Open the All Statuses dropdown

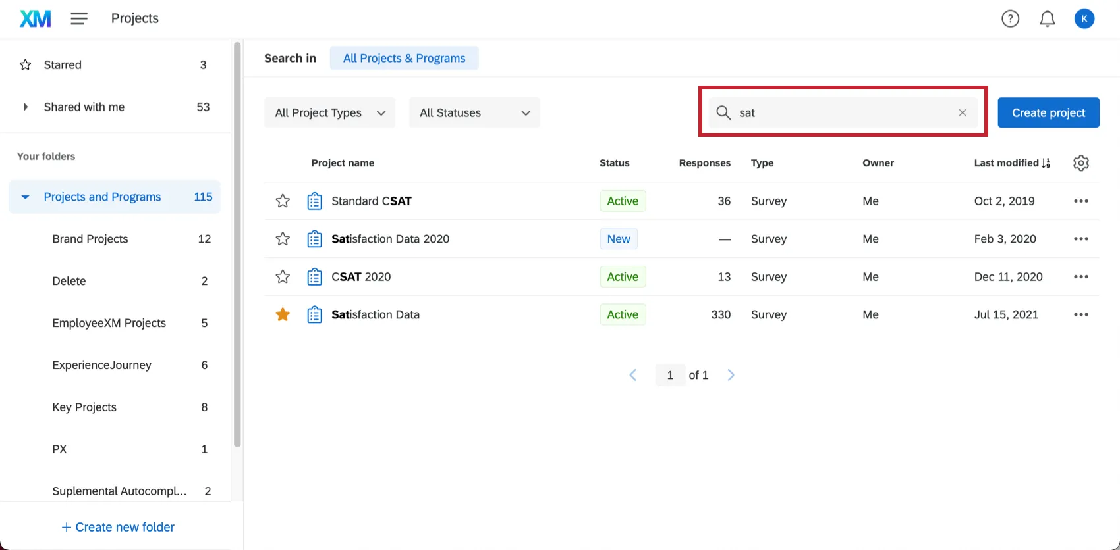(x=474, y=113)
